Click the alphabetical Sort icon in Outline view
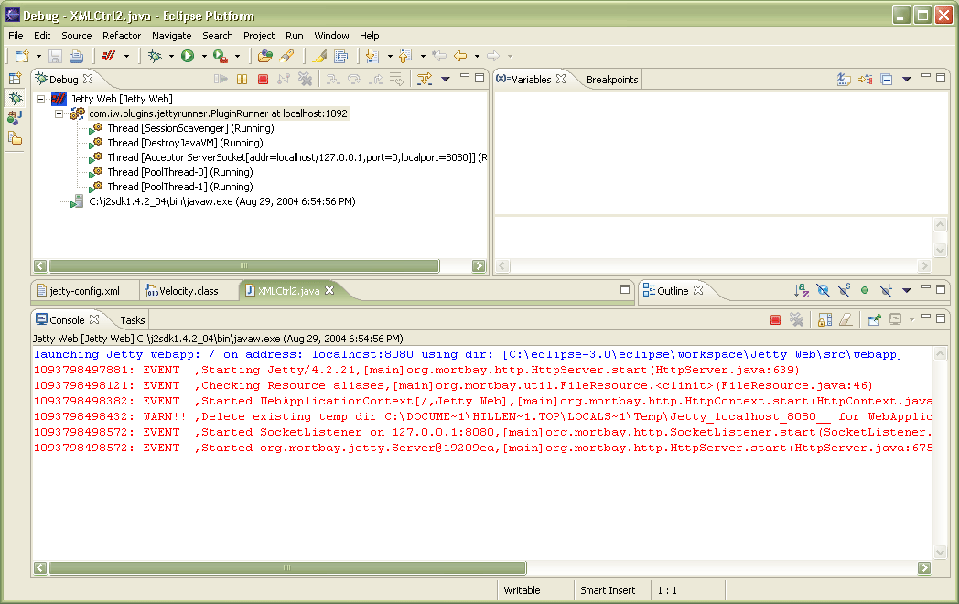 coord(803,291)
